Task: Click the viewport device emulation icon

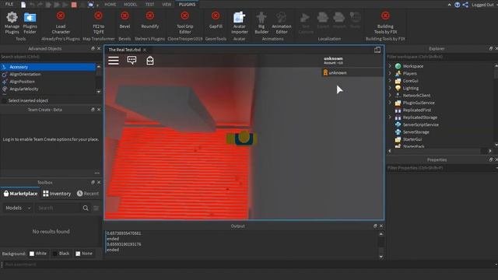Action: point(377,50)
